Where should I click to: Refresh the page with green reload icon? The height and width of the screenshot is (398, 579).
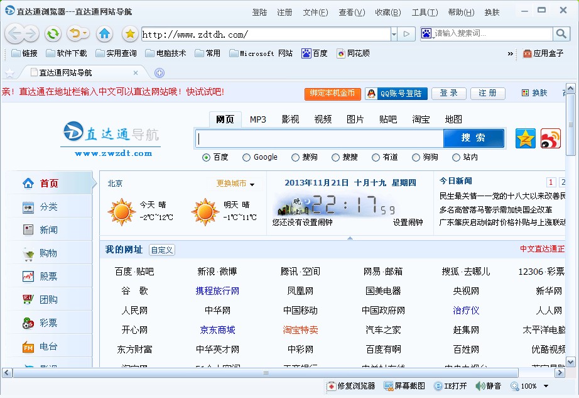pos(53,34)
